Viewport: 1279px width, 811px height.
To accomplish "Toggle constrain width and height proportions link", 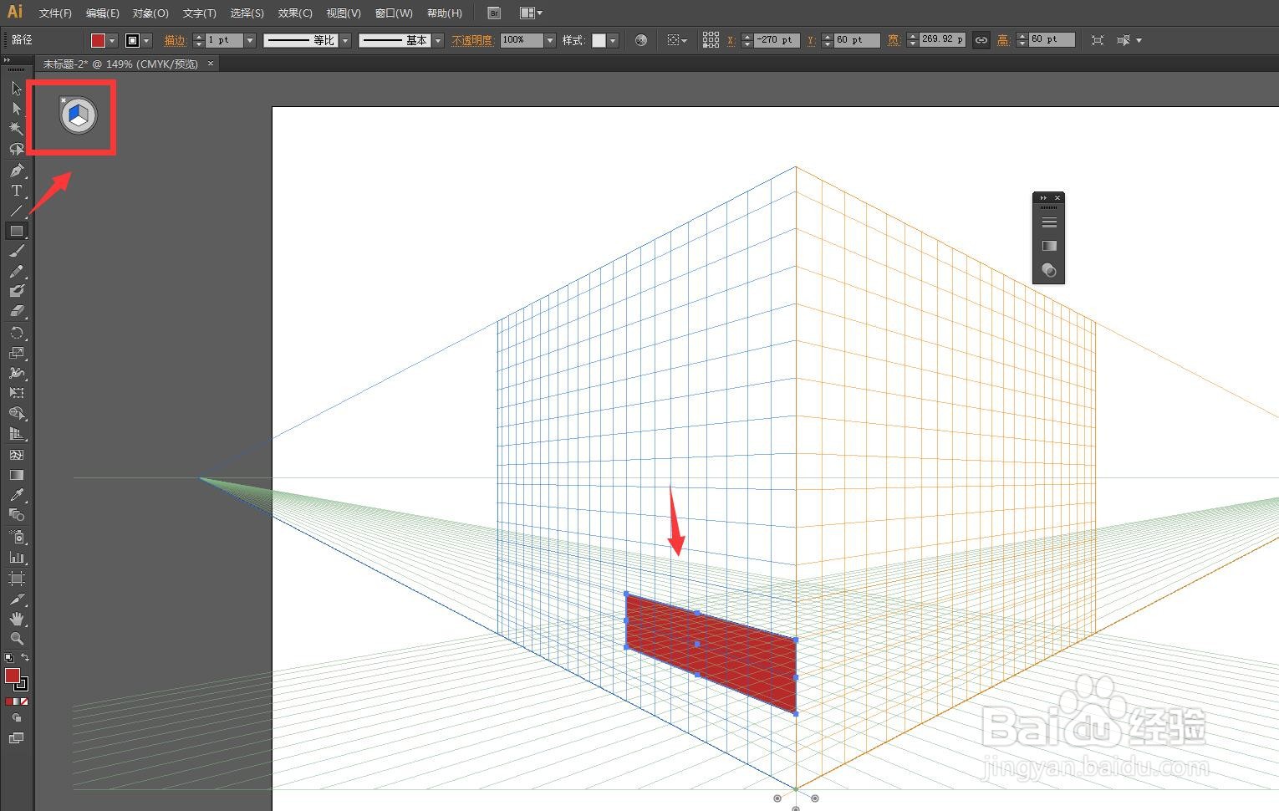I will 981,40.
